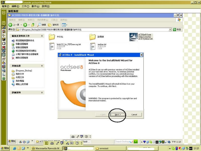The height and width of the screenshot is (151, 201).
Task: Toggle the 資料夾 folders pane button
Action: 53,25
